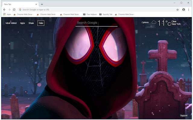Open the Free Addons bookmark
193x120 pixels.
(x=90, y=14)
